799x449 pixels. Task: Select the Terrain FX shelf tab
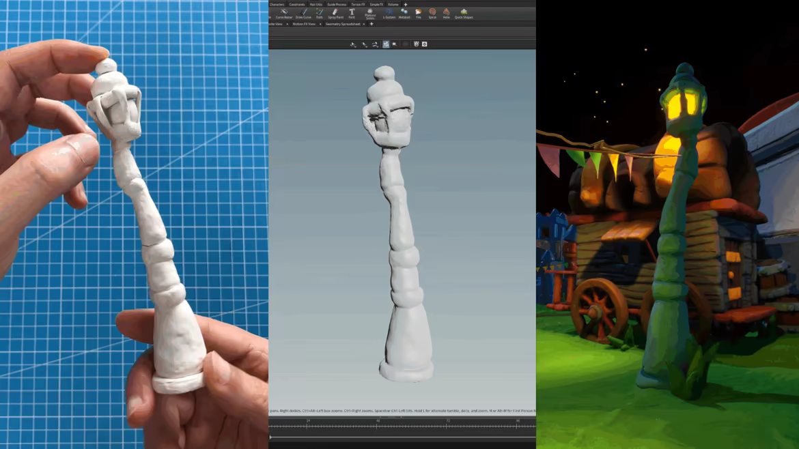[359, 4]
